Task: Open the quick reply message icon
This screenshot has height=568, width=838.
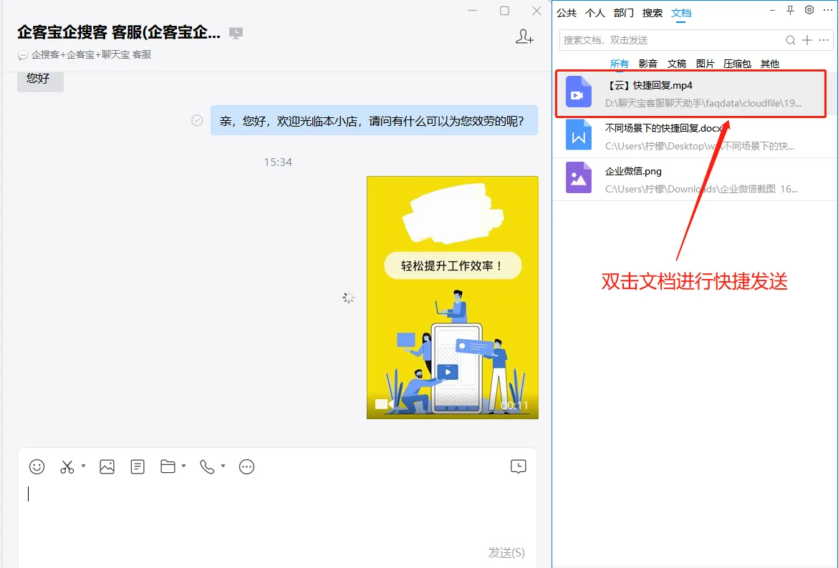Action: pos(518,466)
